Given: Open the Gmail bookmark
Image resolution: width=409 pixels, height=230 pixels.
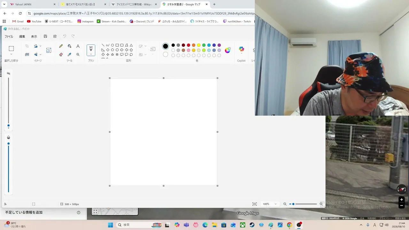Looking at the screenshot, I should [x=18, y=21].
